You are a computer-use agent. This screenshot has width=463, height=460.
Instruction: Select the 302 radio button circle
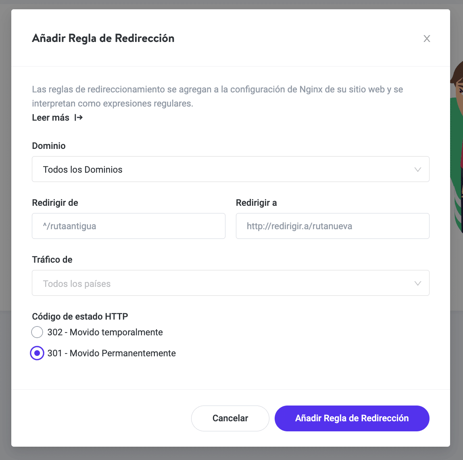pyautogui.click(x=37, y=332)
